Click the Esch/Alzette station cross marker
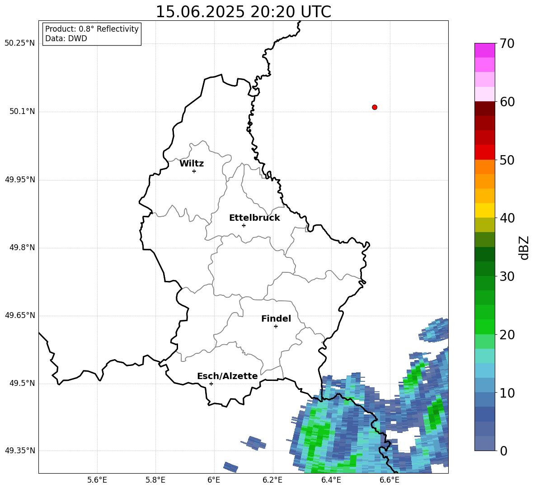 [211, 384]
